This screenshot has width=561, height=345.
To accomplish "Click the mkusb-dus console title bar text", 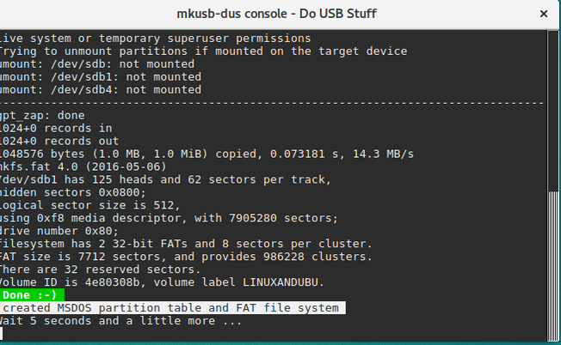I will 280,14.
